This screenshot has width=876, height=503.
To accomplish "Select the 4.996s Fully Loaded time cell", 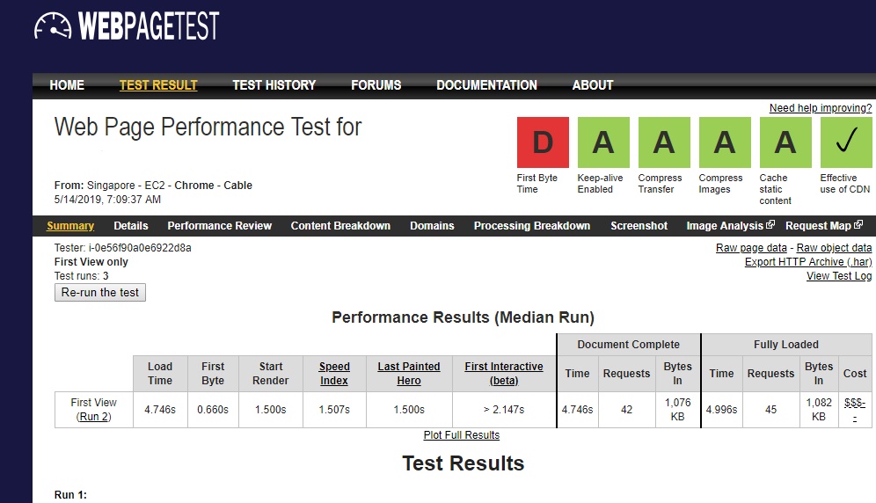I will 722,410.
